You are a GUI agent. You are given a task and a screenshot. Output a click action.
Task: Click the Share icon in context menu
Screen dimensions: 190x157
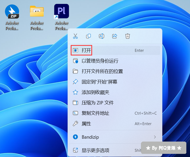tap(115, 36)
